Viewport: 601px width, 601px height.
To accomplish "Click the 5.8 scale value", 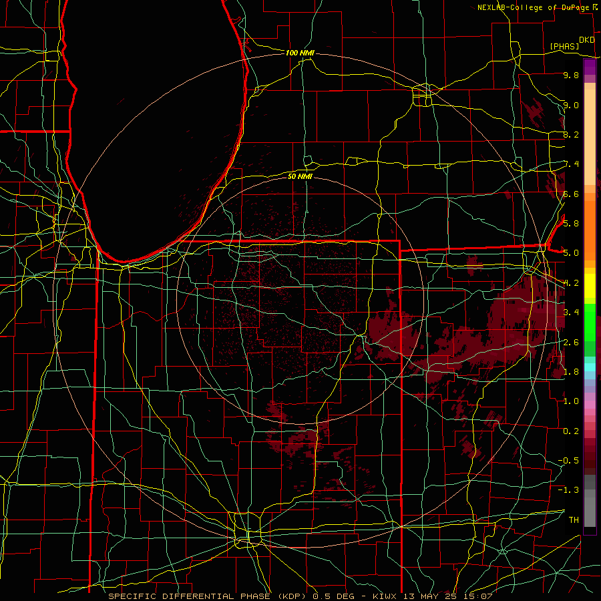I will pos(571,223).
